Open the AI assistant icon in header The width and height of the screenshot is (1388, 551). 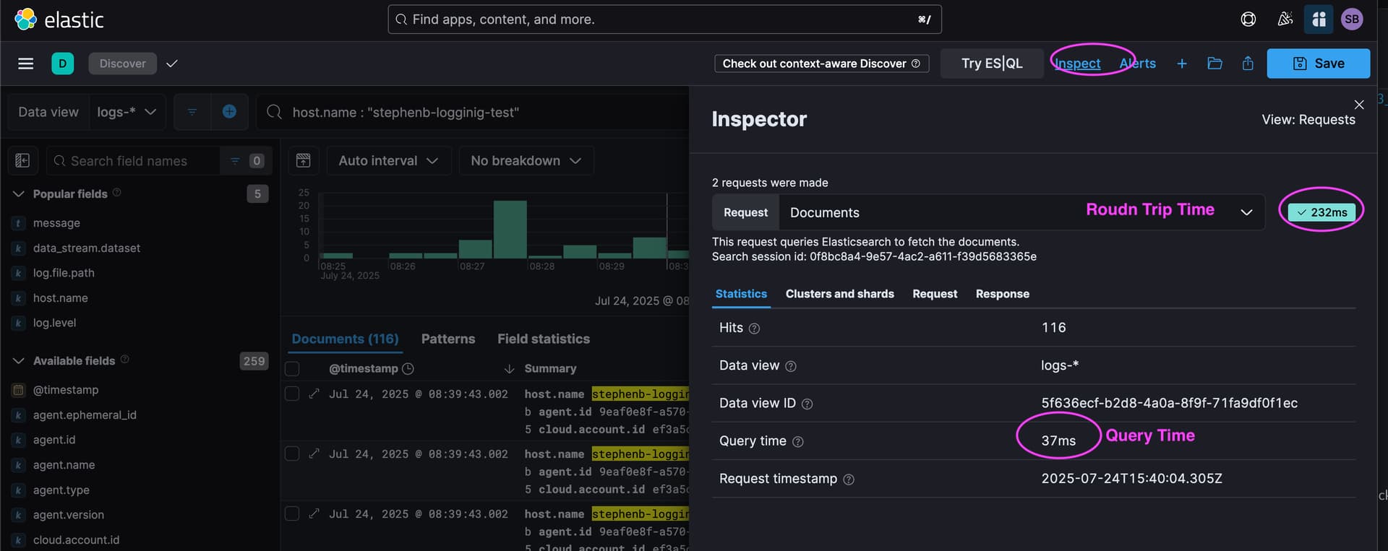[x=1319, y=19]
